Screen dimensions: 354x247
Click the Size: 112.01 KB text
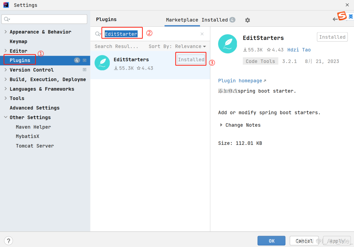(x=240, y=143)
